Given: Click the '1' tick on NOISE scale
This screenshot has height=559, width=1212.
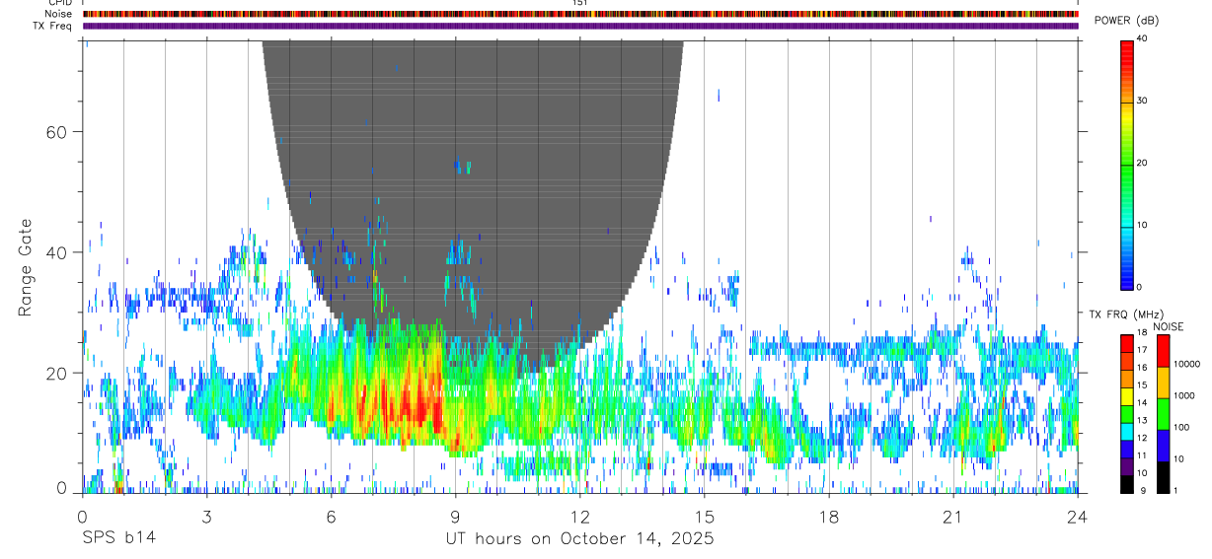Looking at the screenshot, I should pyautogui.click(x=1175, y=490).
